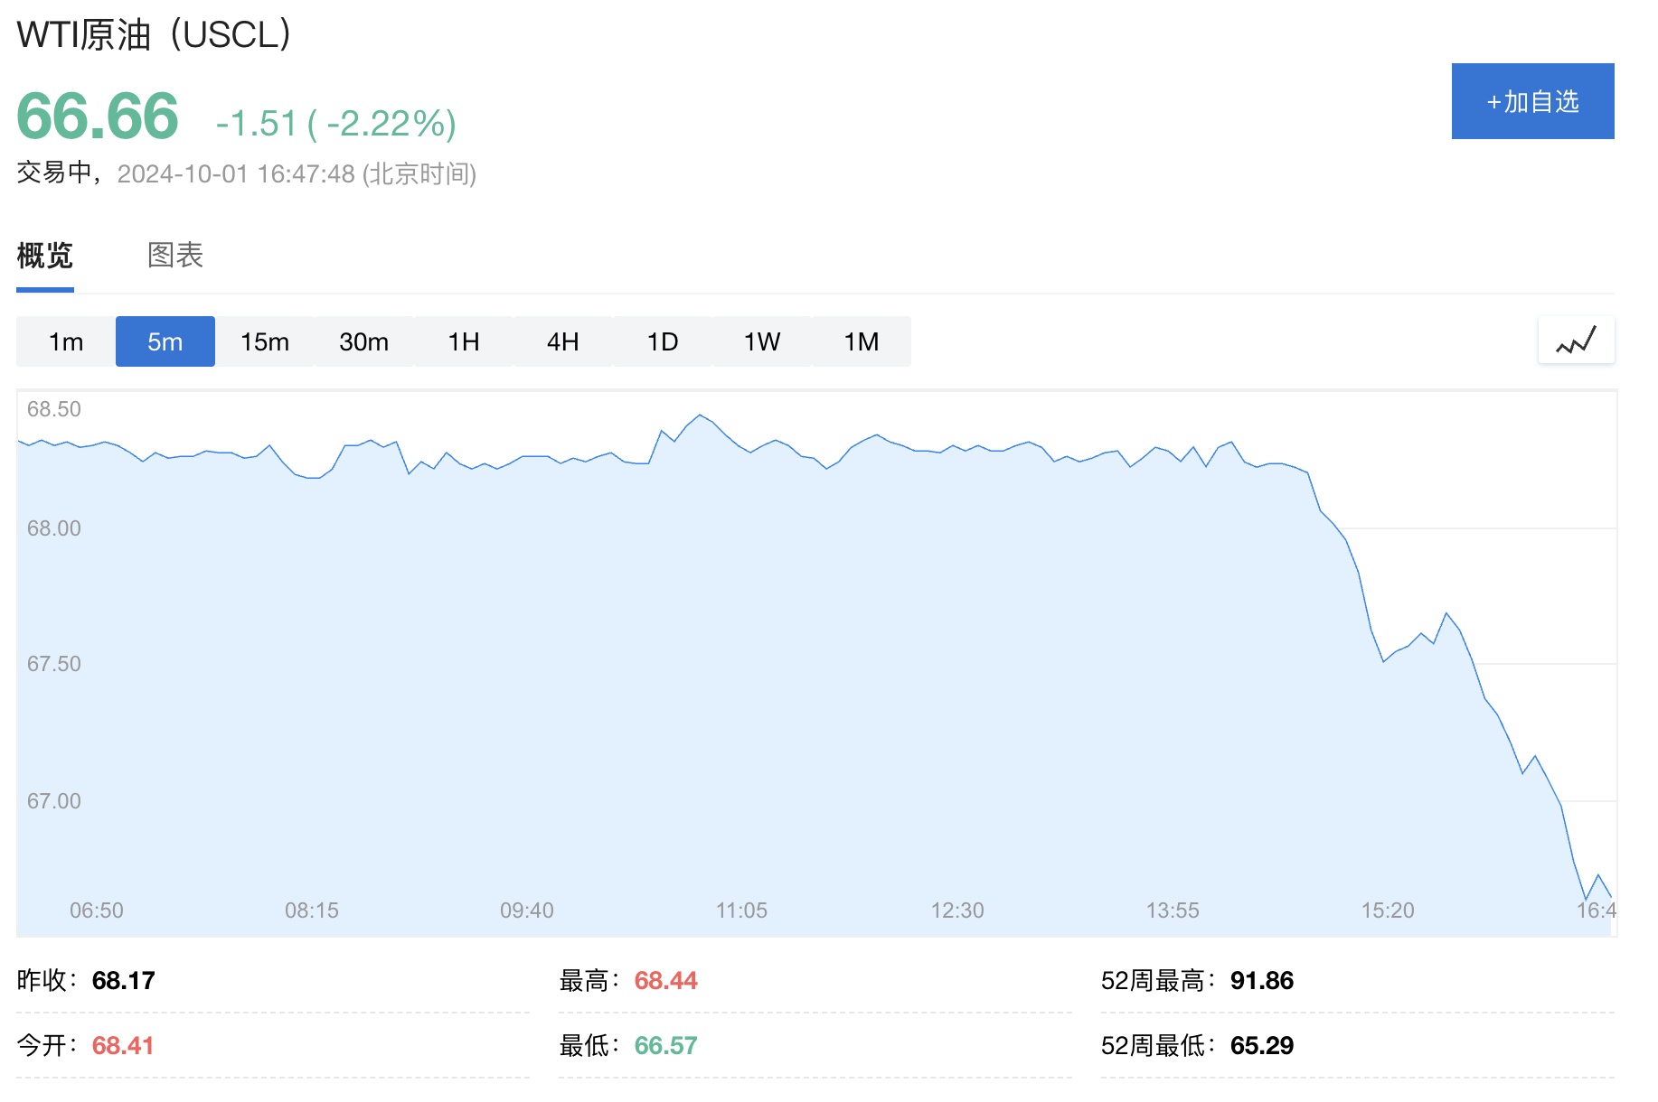Open the 图表 chart tab
Image resolution: width=1658 pixels, height=1102 pixels.
175,256
